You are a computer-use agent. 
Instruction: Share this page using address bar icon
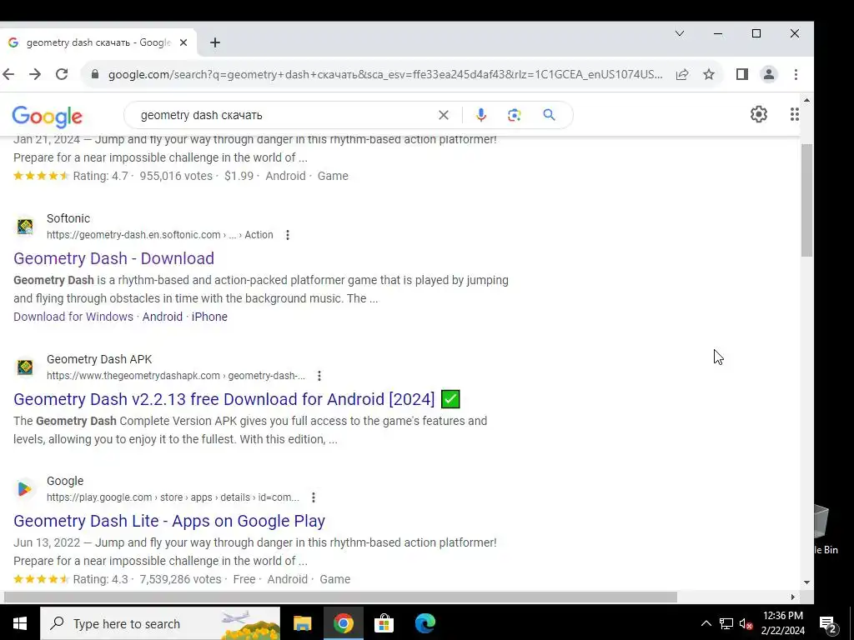[682, 74]
